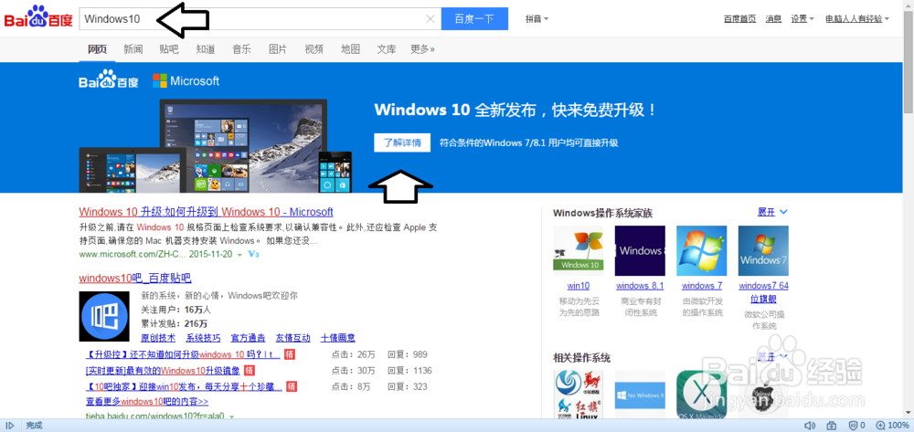Screen dimensions: 914x432
Task: Switch to the 知道 tab
Action: click(205, 49)
